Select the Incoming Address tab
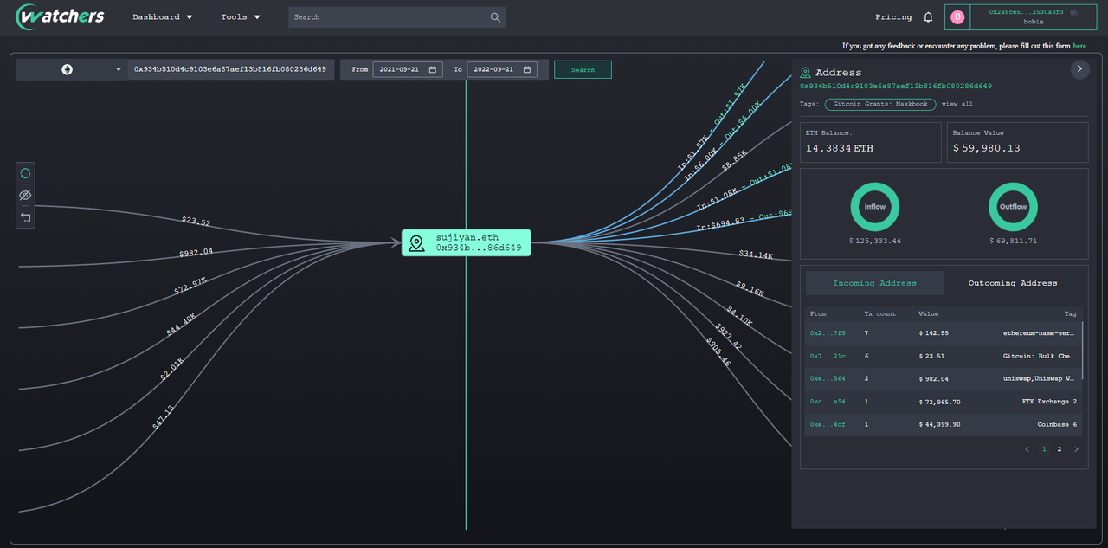 click(874, 283)
